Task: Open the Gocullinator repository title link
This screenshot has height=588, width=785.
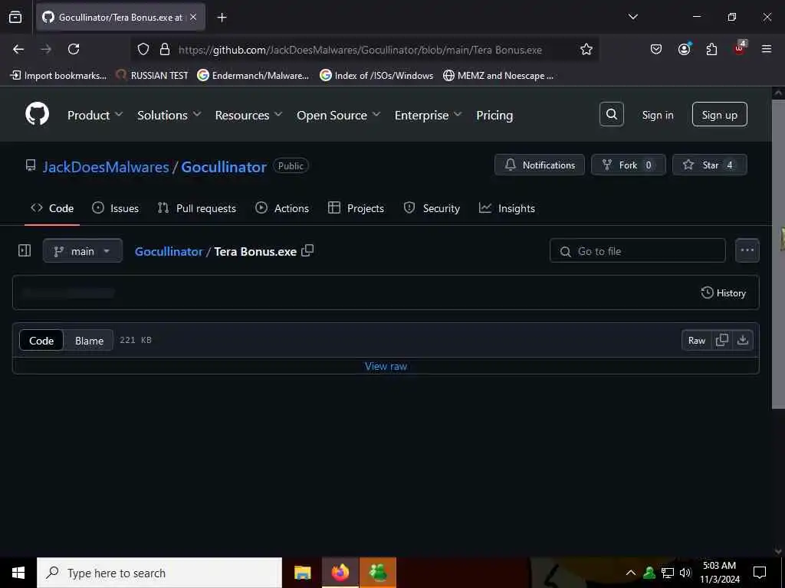Action: [224, 166]
